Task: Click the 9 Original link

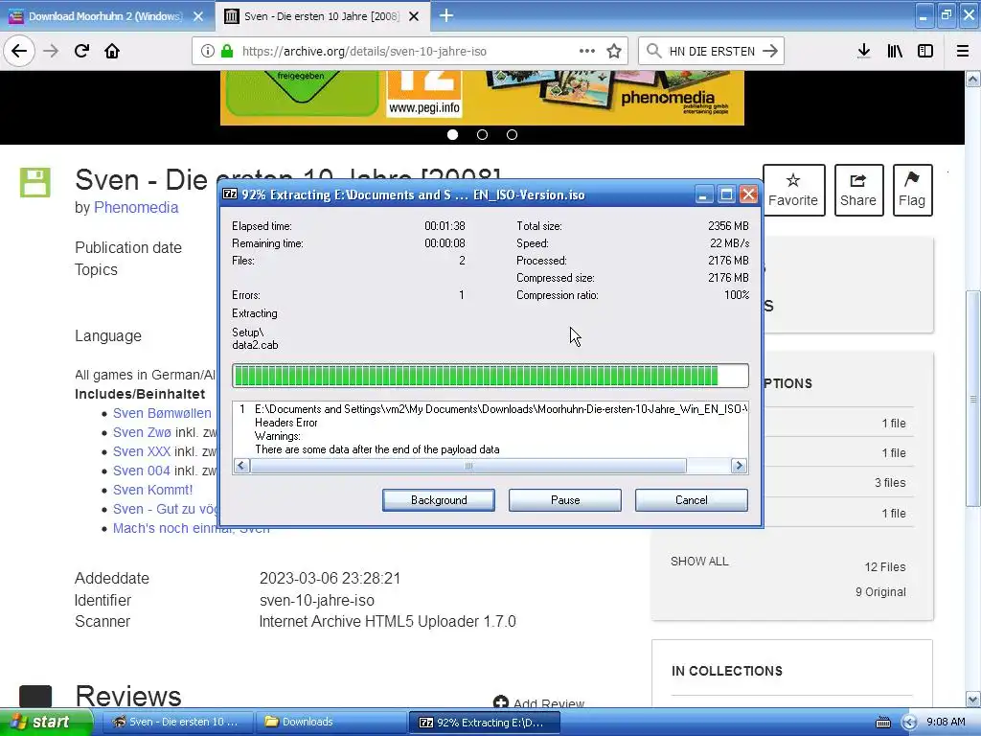Action: (x=880, y=592)
